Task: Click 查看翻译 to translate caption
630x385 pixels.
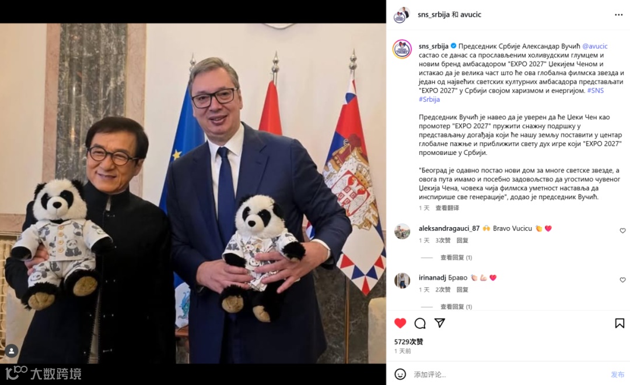Action: tap(447, 208)
